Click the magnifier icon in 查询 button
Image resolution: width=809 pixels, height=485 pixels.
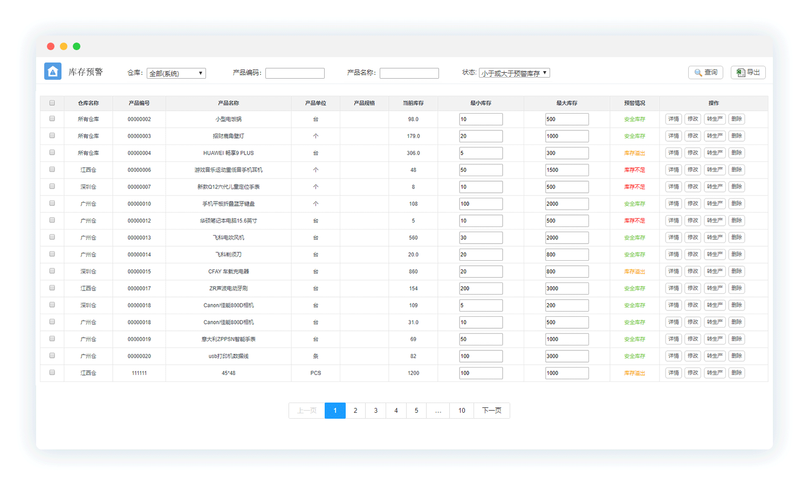[x=698, y=73]
